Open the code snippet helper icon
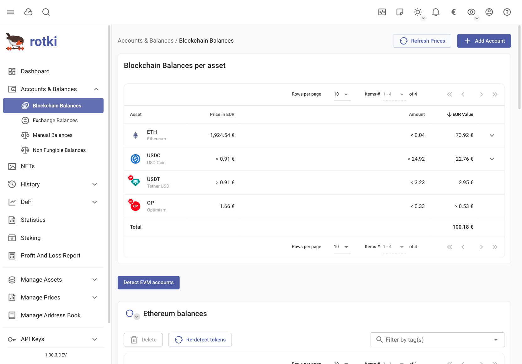This screenshot has width=522, height=364. click(x=382, y=12)
